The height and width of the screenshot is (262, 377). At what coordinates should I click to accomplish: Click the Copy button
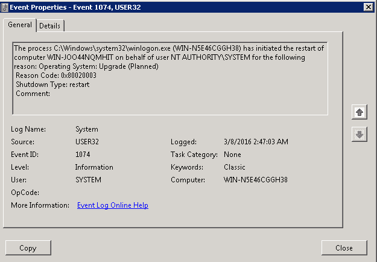(x=28, y=248)
